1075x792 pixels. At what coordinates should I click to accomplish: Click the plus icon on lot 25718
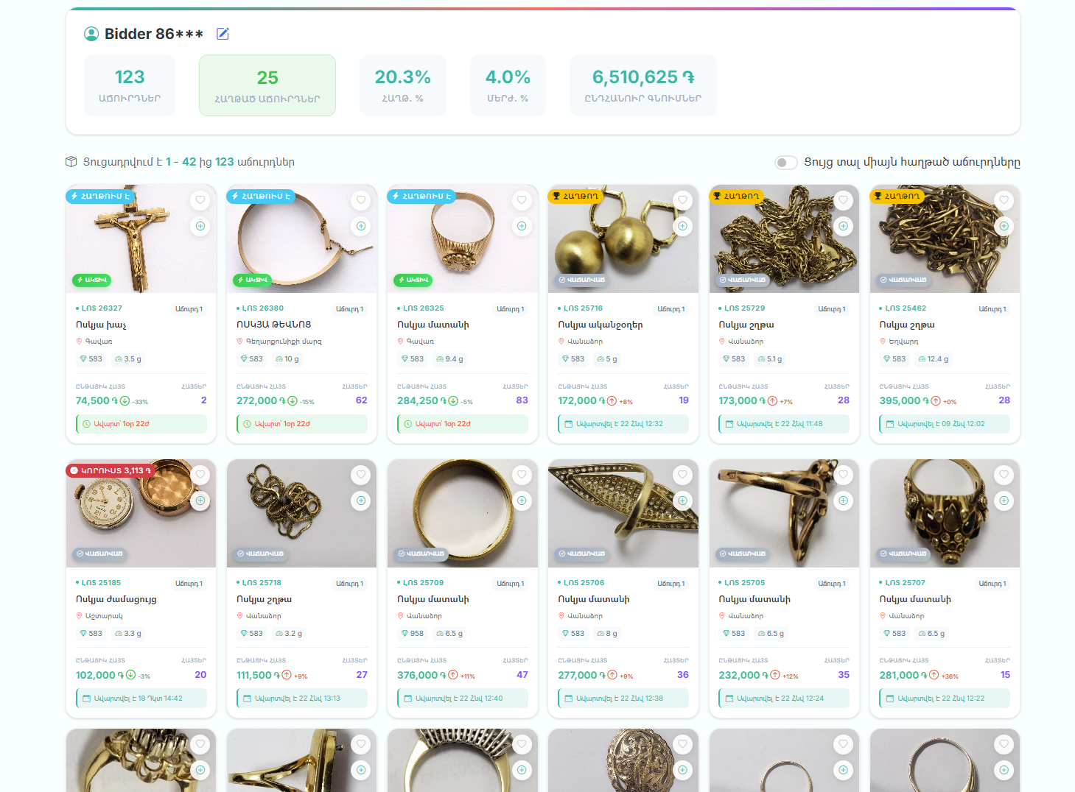click(x=361, y=501)
